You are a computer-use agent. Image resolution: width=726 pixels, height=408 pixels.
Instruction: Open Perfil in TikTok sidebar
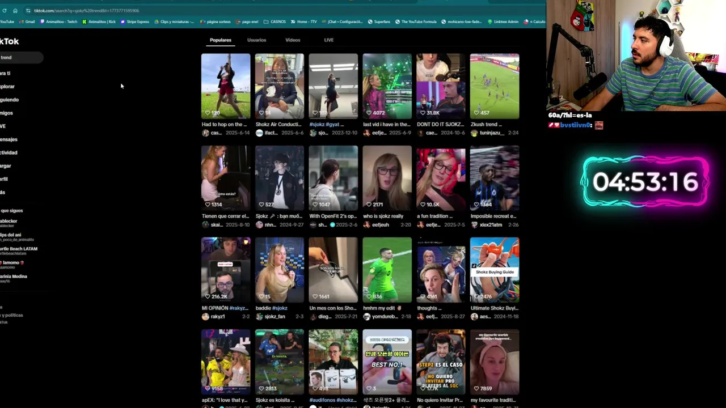pos(5,179)
